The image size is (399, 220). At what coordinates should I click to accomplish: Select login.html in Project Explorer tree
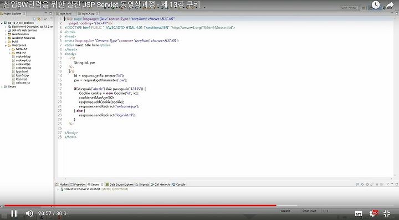tap(22, 71)
